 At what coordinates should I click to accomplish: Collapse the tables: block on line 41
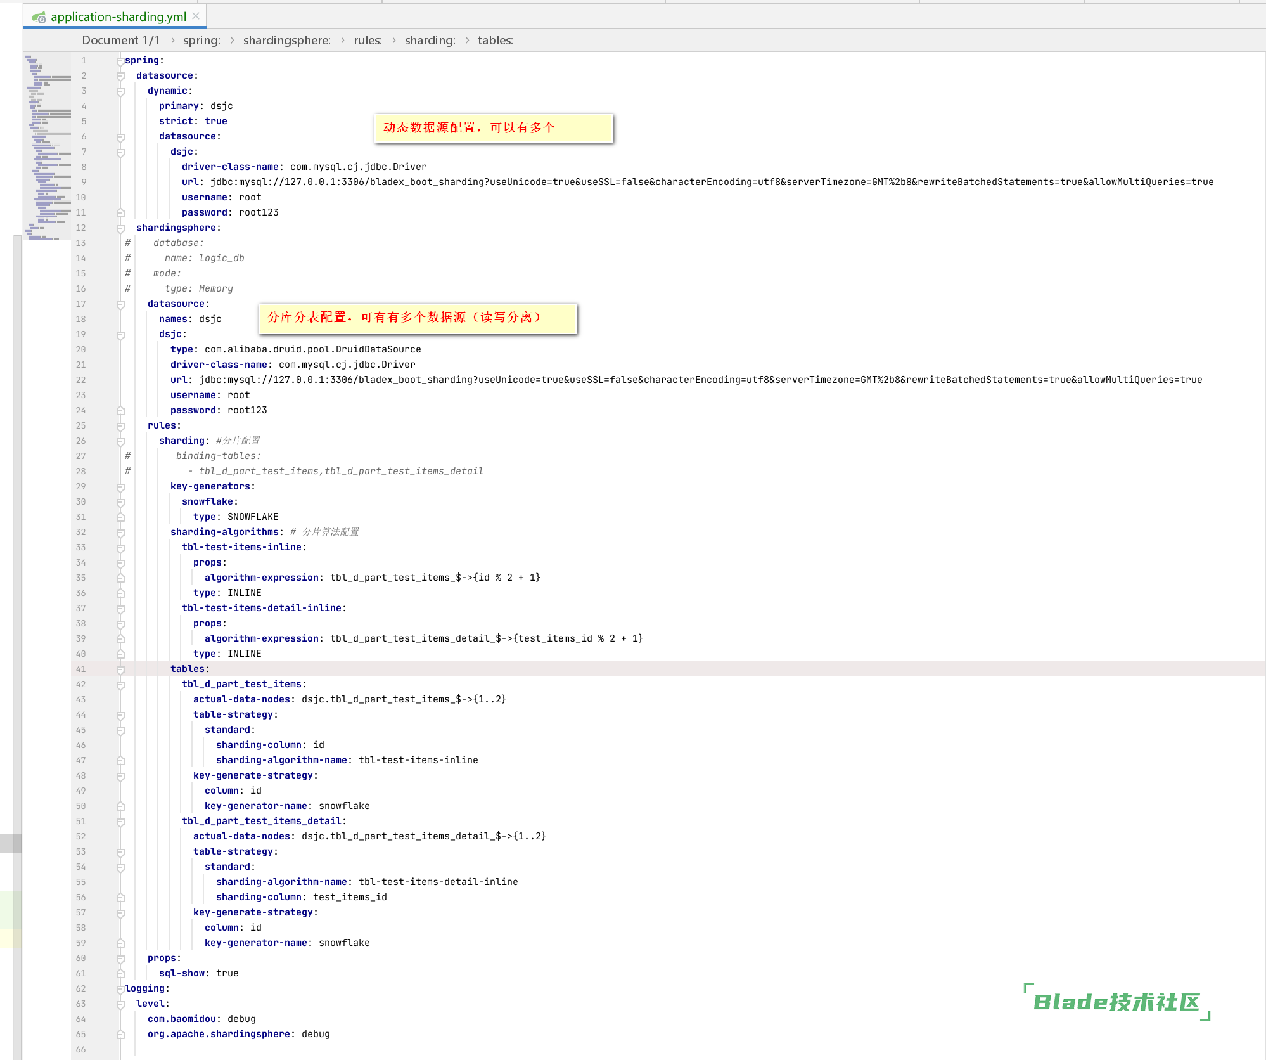[120, 669]
